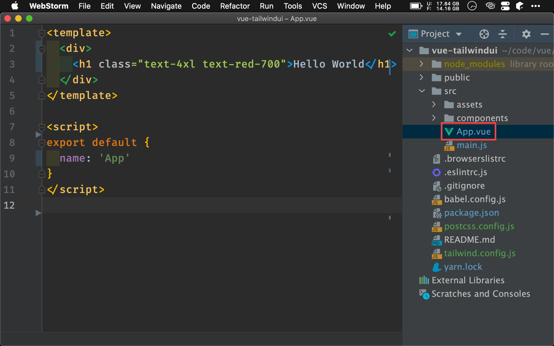Open the Refactor menu
Screen dimensions: 554x346
[235, 6]
